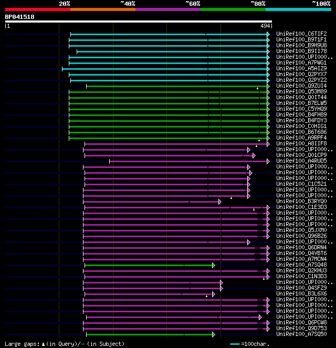Click the red 20% identity legend segment
336x348 pixels.
click(38, 9)
